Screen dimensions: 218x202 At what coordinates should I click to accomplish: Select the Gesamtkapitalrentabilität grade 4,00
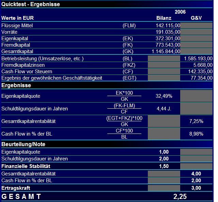coord(196,174)
